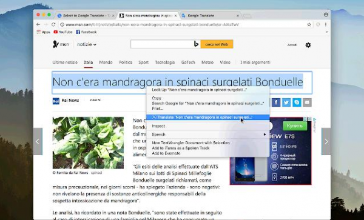364x220 pixels.
Task: Choose Inspect in context menu
Action: (207, 126)
